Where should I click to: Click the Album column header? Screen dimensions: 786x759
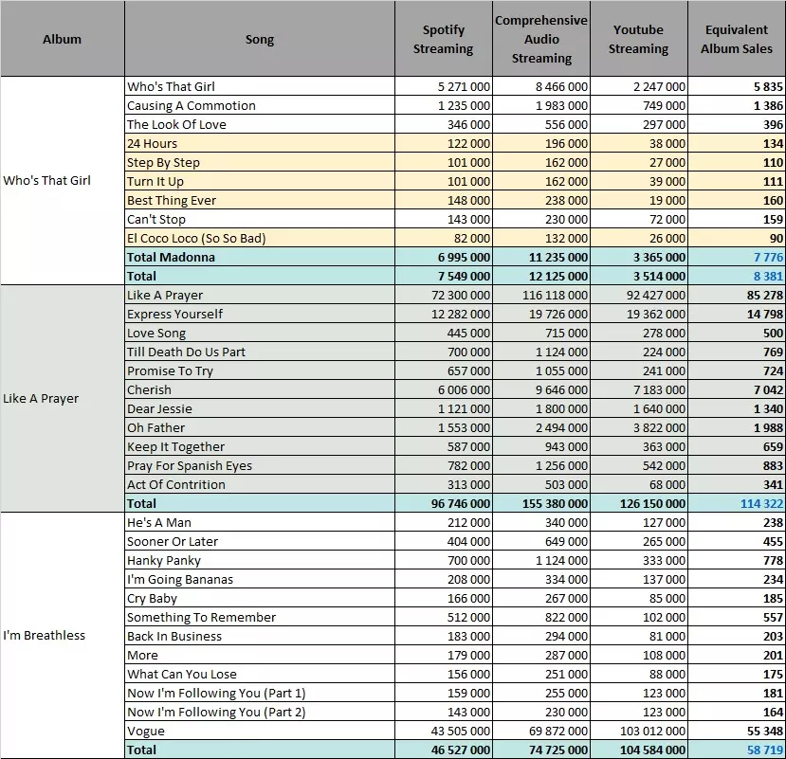pos(63,39)
